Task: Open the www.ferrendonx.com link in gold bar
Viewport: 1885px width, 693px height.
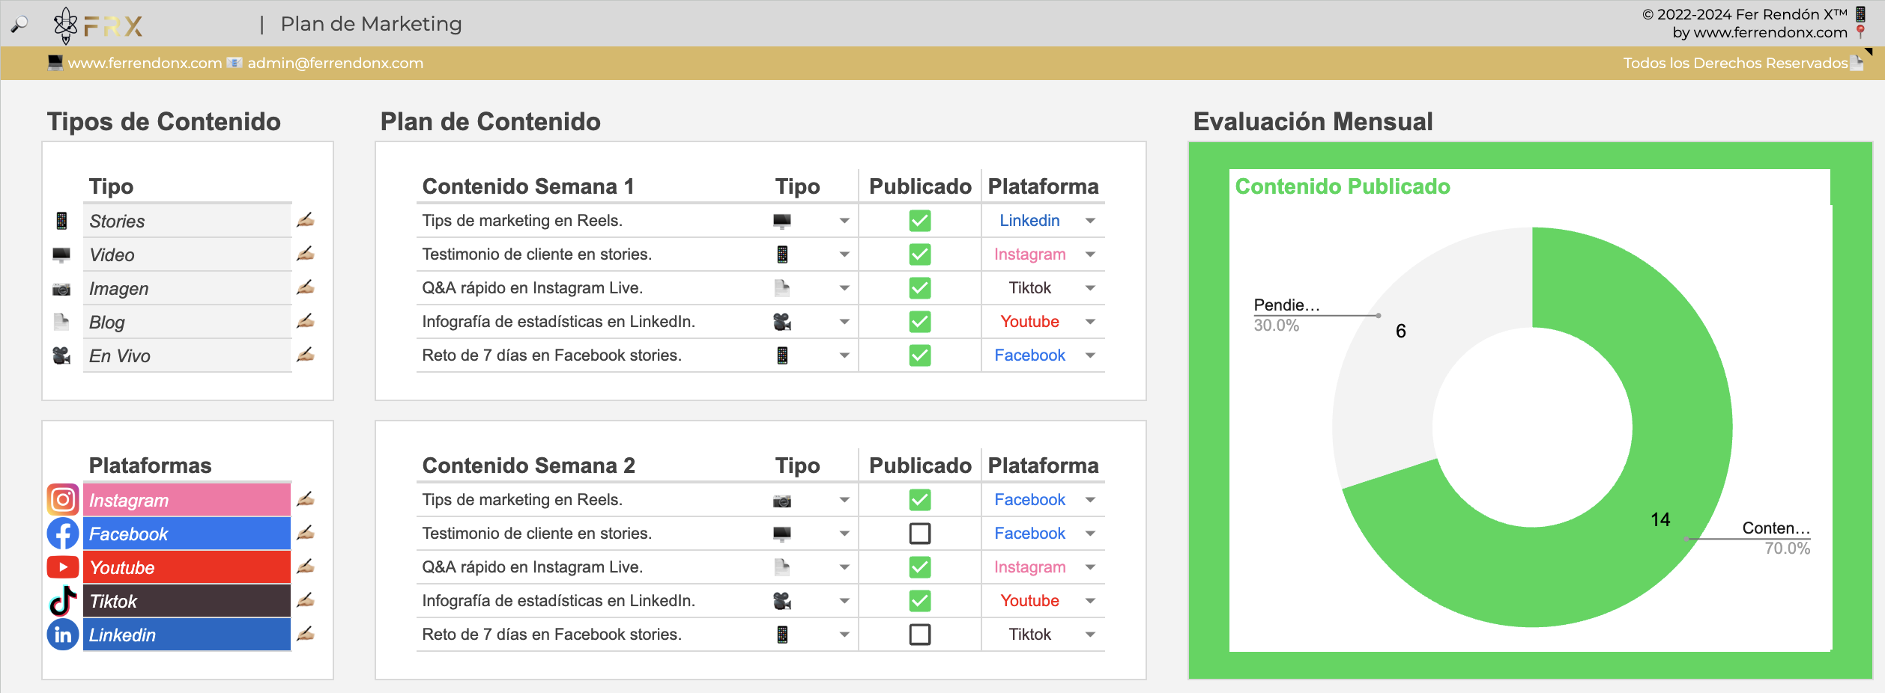Action: [x=145, y=64]
